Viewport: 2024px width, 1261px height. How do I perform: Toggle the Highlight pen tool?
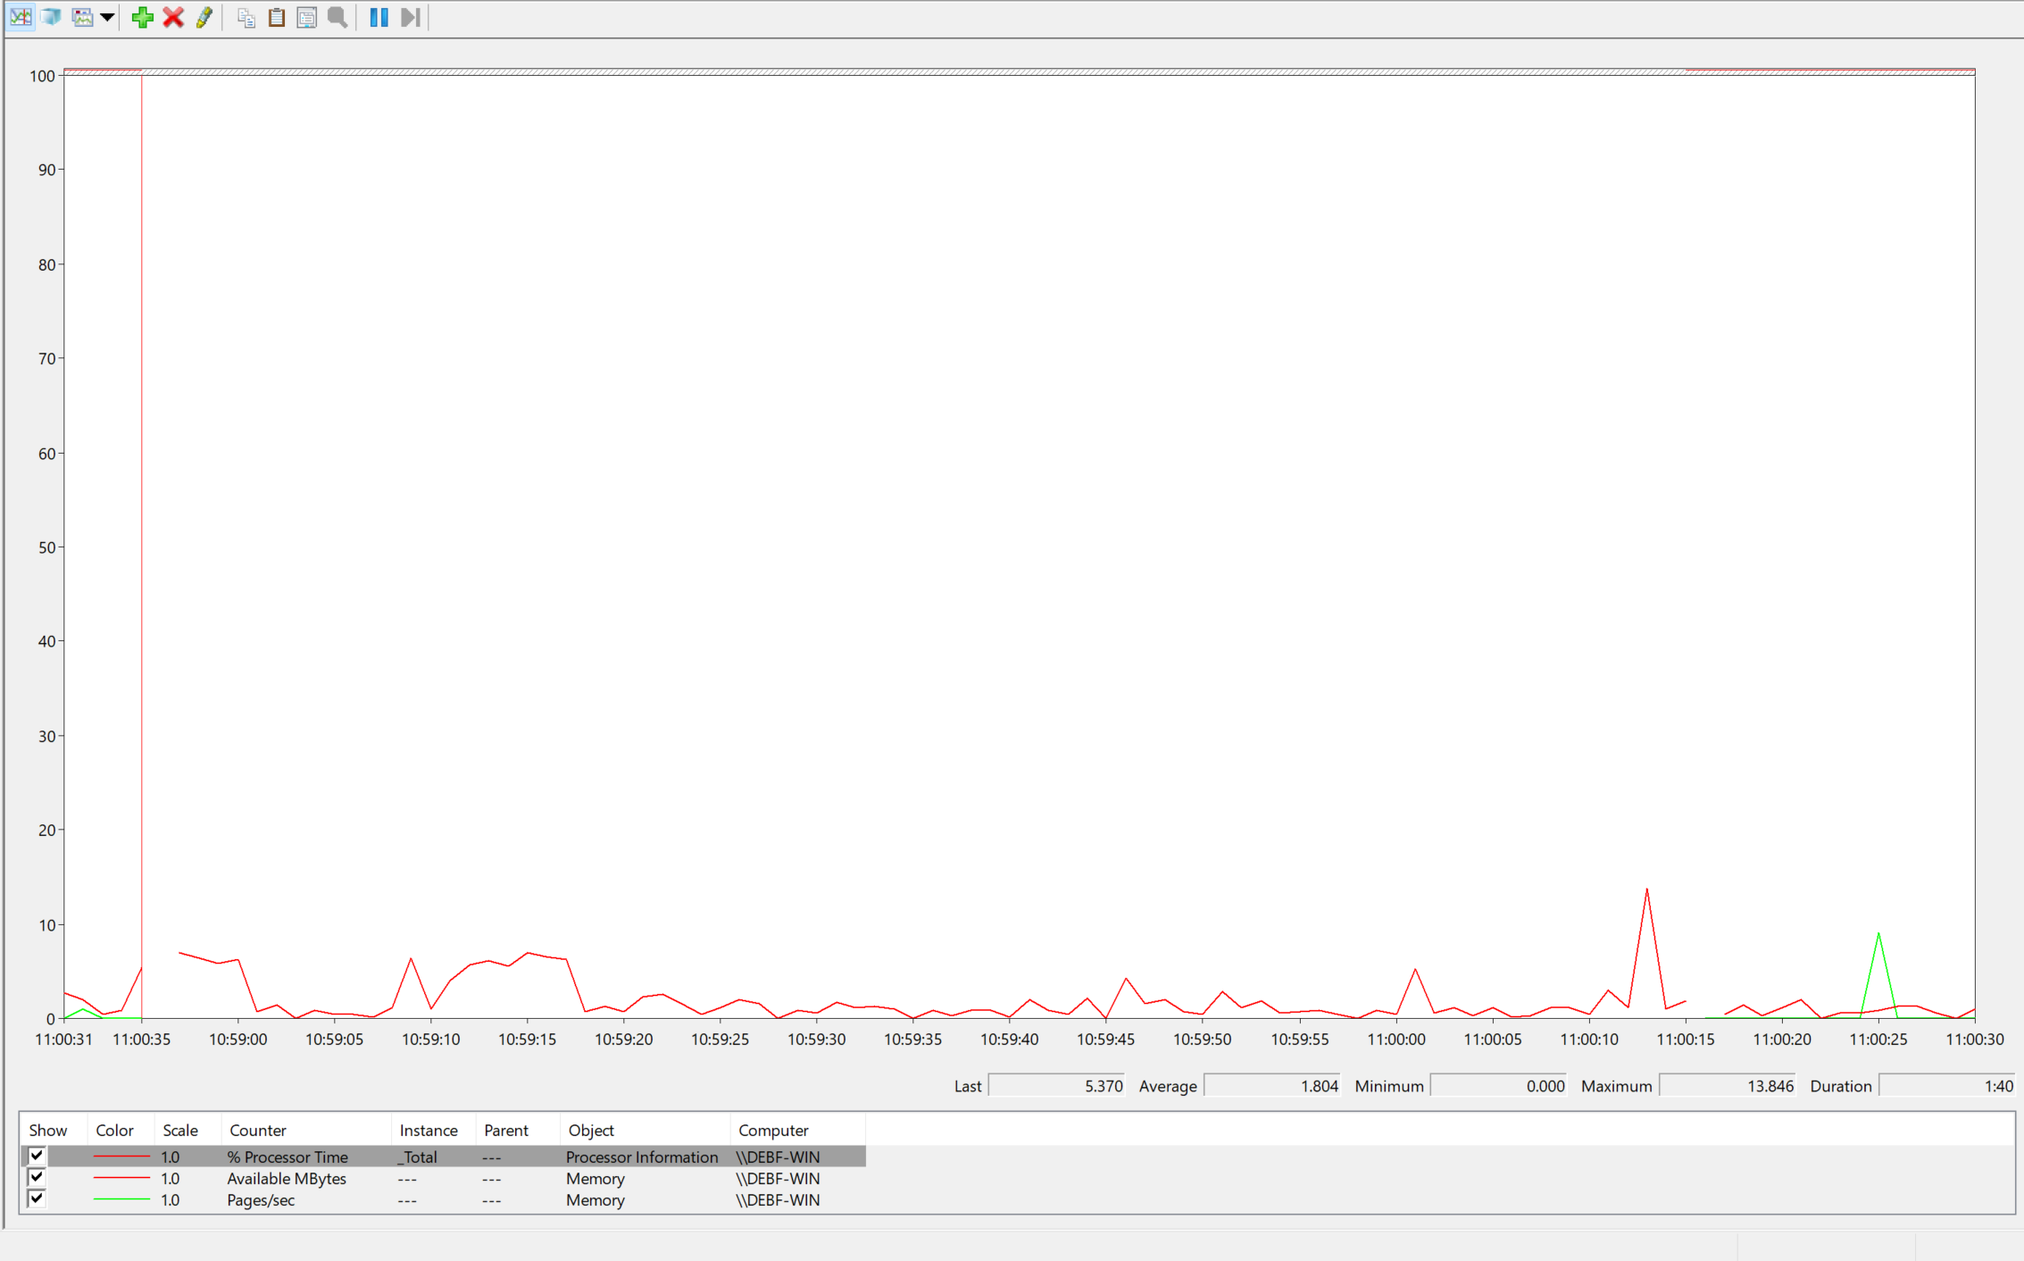[x=204, y=17]
